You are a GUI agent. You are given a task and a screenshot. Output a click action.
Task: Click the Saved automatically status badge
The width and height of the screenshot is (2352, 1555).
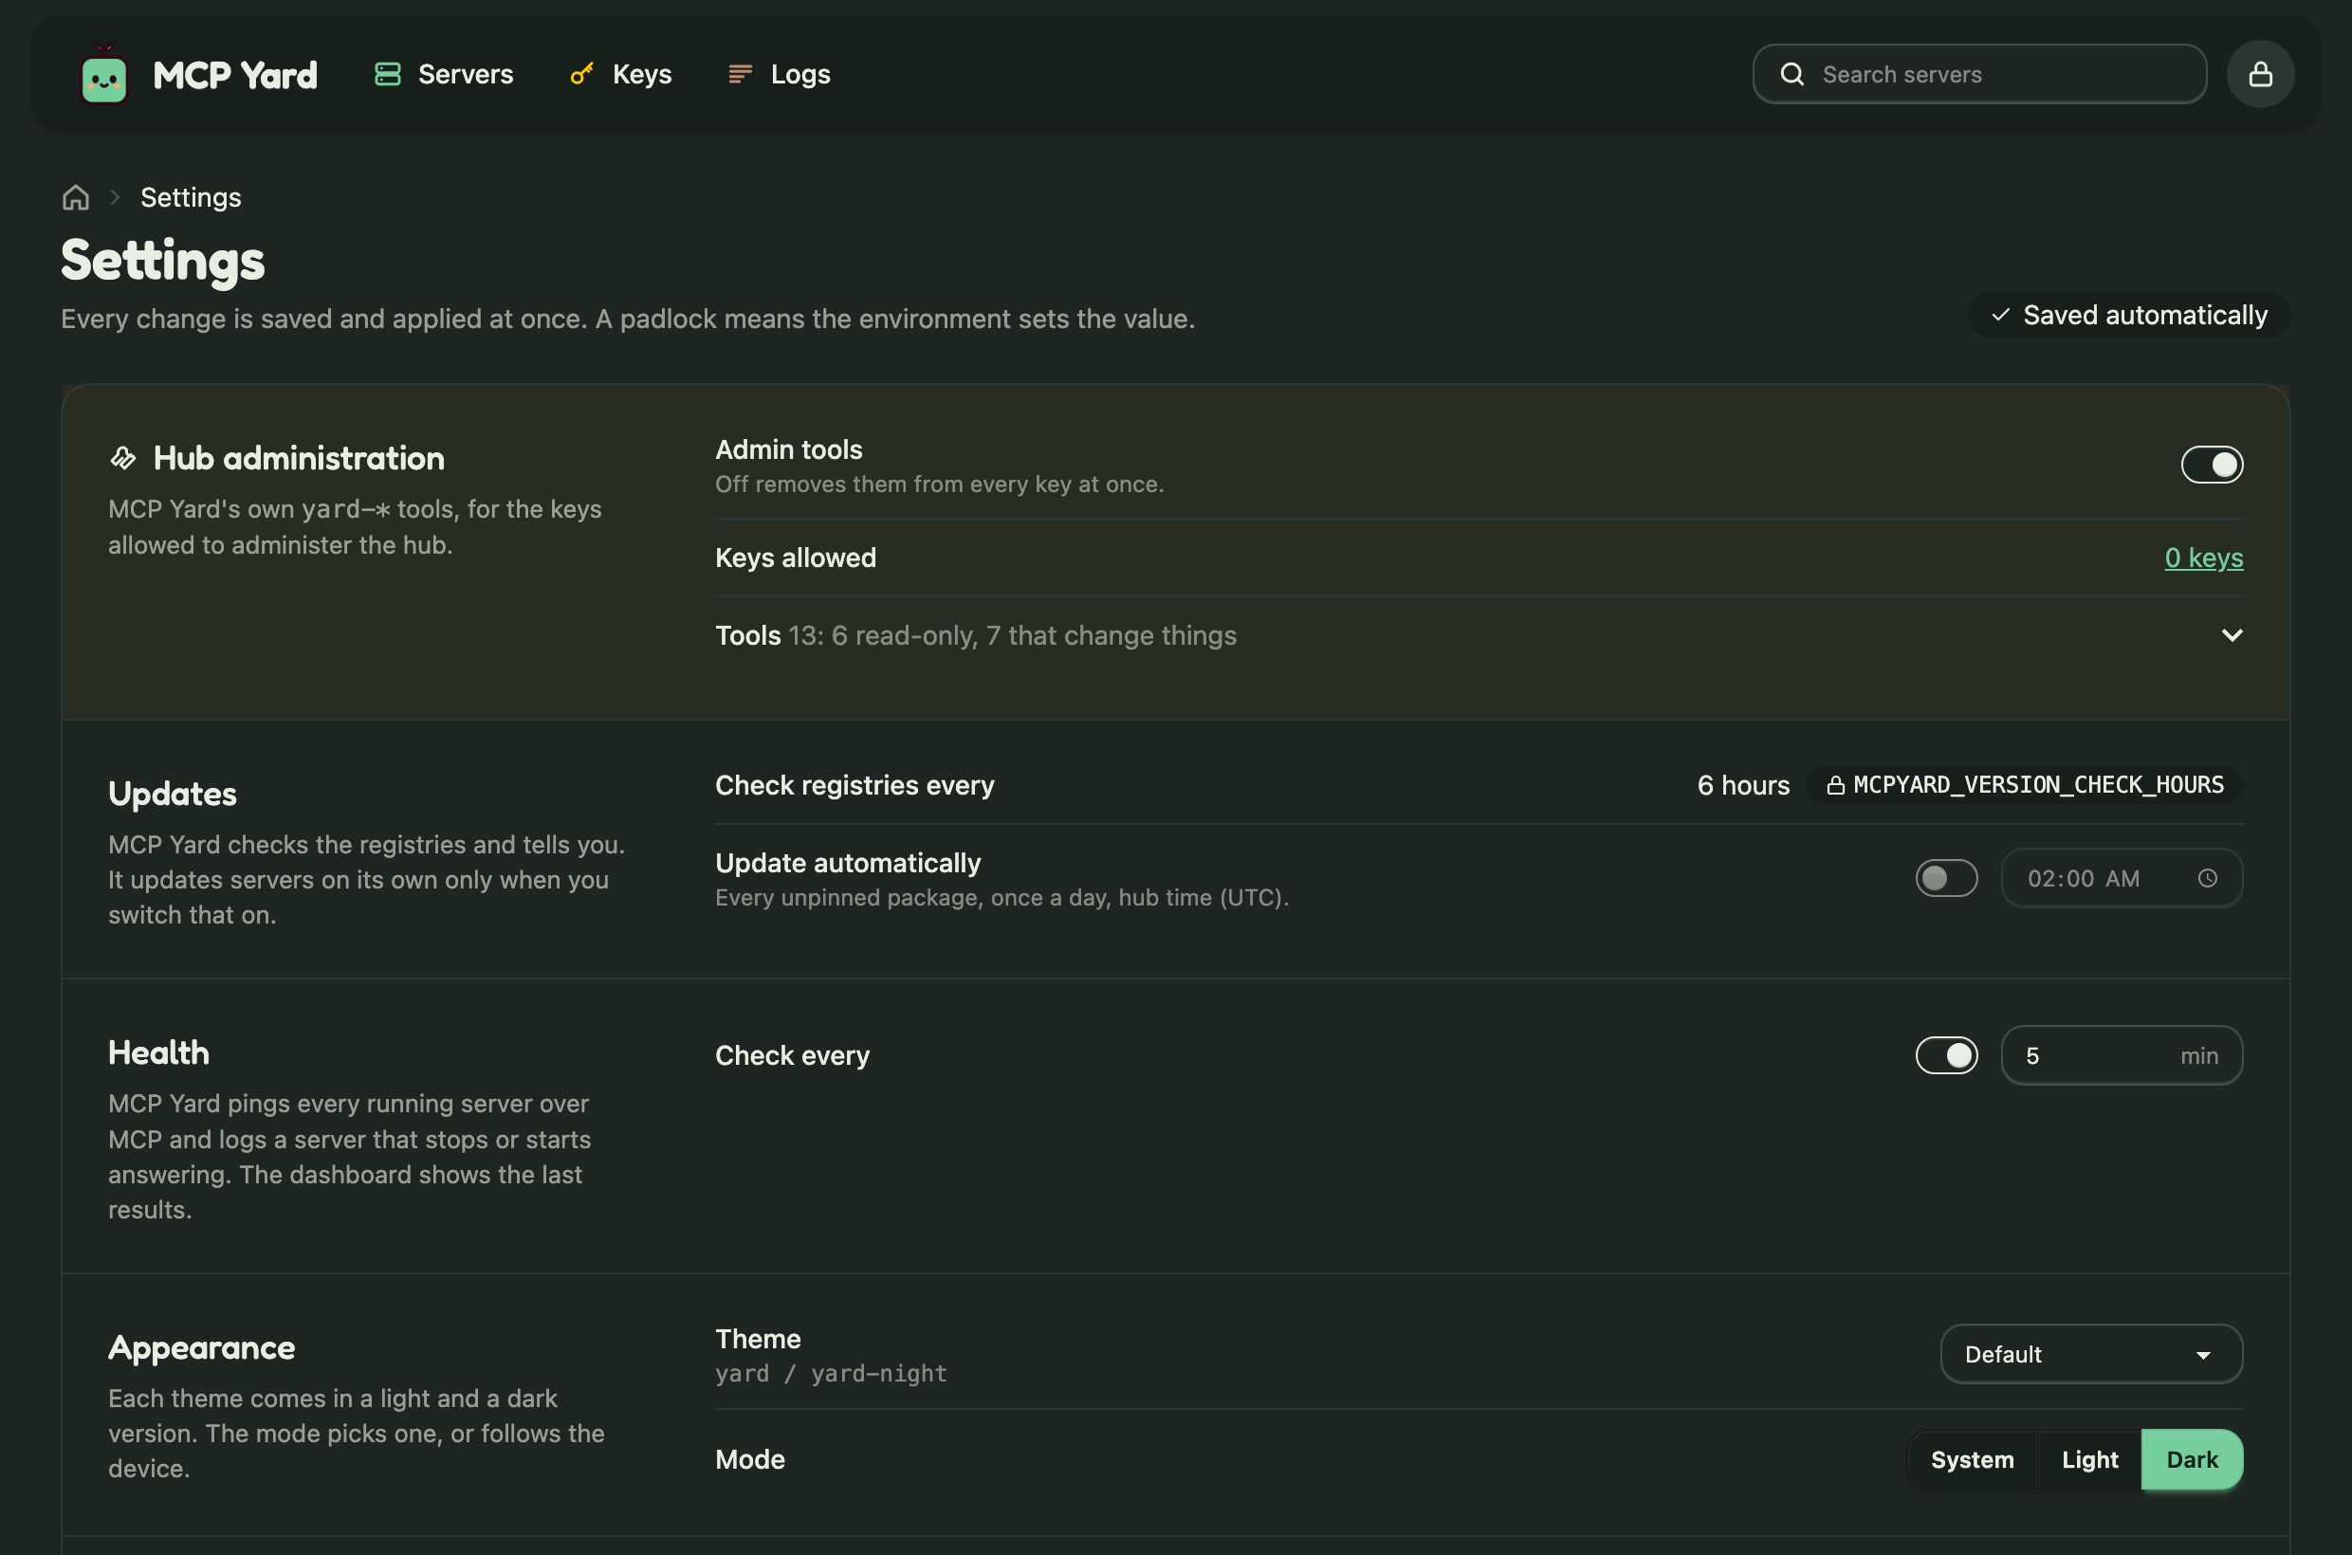[x=2128, y=316]
